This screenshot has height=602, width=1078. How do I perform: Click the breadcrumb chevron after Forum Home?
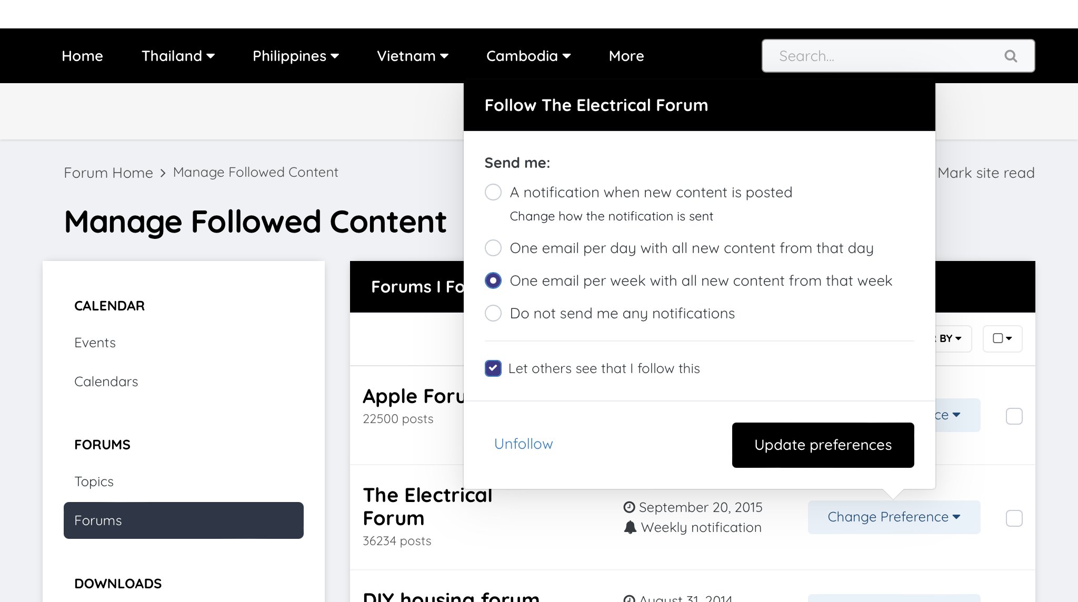pyautogui.click(x=163, y=173)
